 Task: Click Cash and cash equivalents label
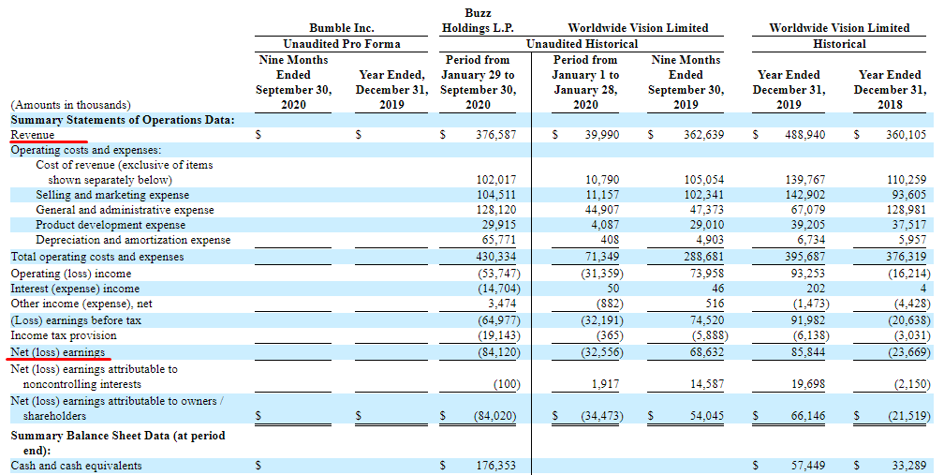(x=77, y=466)
